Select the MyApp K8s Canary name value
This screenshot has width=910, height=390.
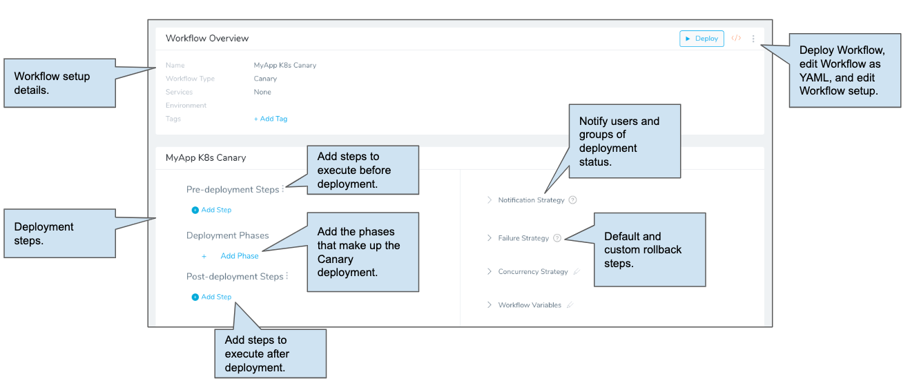pos(285,66)
